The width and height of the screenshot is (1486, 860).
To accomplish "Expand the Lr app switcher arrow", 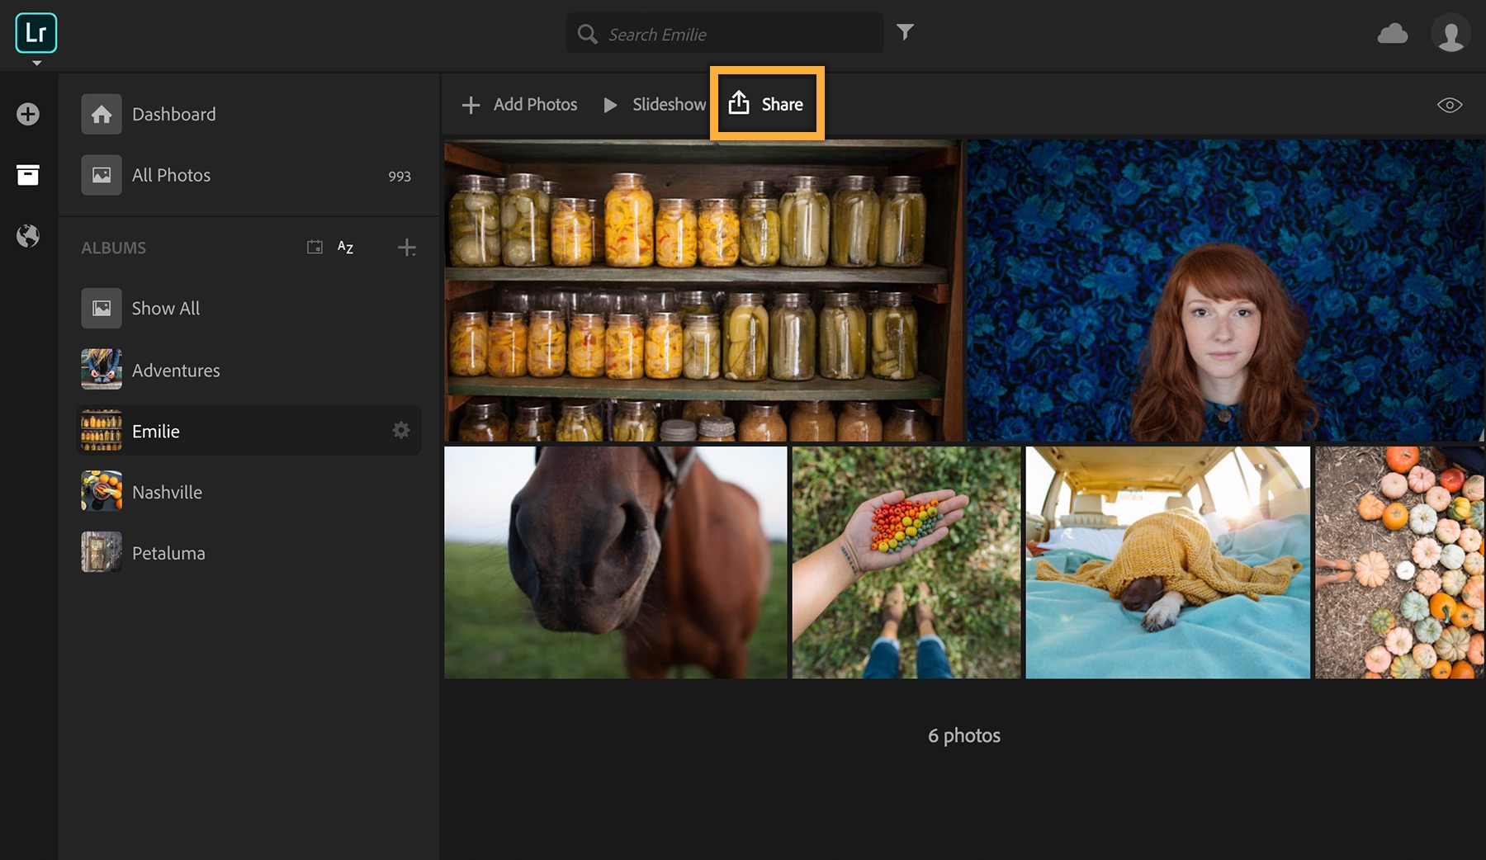I will coord(35,62).
